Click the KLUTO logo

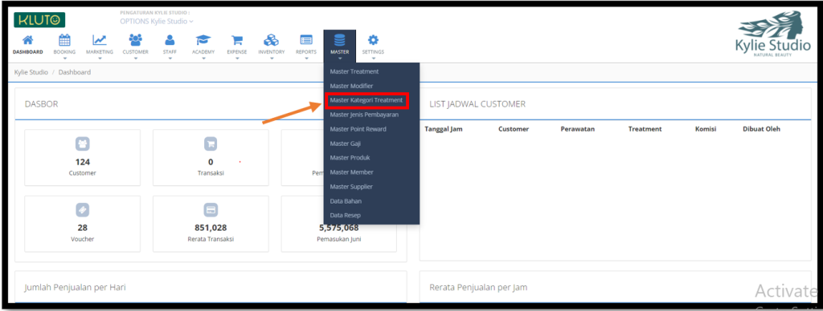39,20
